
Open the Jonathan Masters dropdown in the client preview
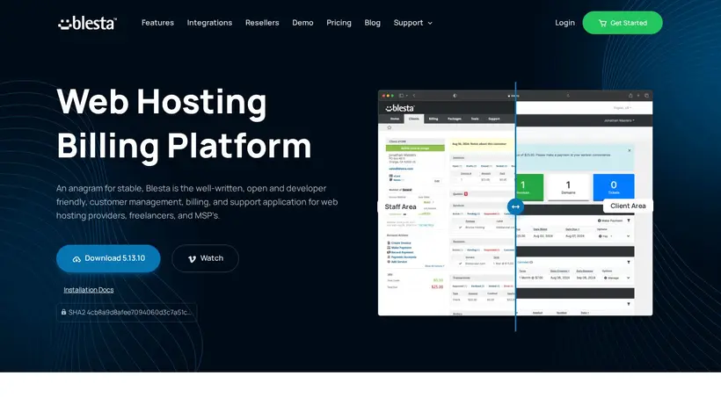point(619,120)
